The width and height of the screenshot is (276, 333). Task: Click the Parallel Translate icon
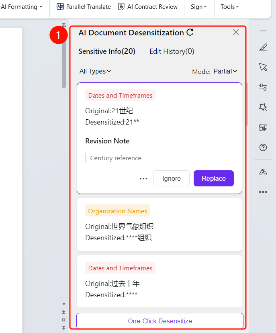tap(60, 6)
